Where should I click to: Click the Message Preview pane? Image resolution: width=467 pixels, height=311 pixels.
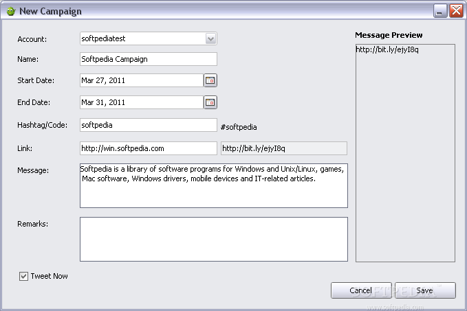(x=405, y=153)
